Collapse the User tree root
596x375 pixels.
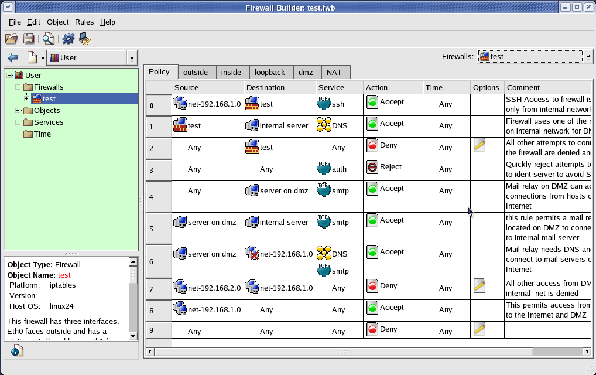click(x=9, y=75)
